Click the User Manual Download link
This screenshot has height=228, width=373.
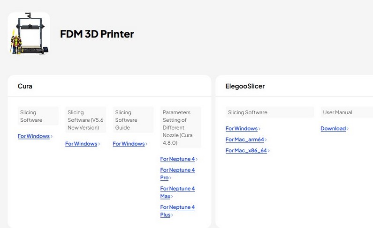(x=333, y=128)
